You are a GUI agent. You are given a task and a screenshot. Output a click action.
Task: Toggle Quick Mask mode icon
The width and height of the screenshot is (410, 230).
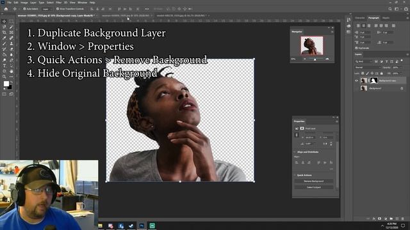pyautogui.click(x=4, y=94)
